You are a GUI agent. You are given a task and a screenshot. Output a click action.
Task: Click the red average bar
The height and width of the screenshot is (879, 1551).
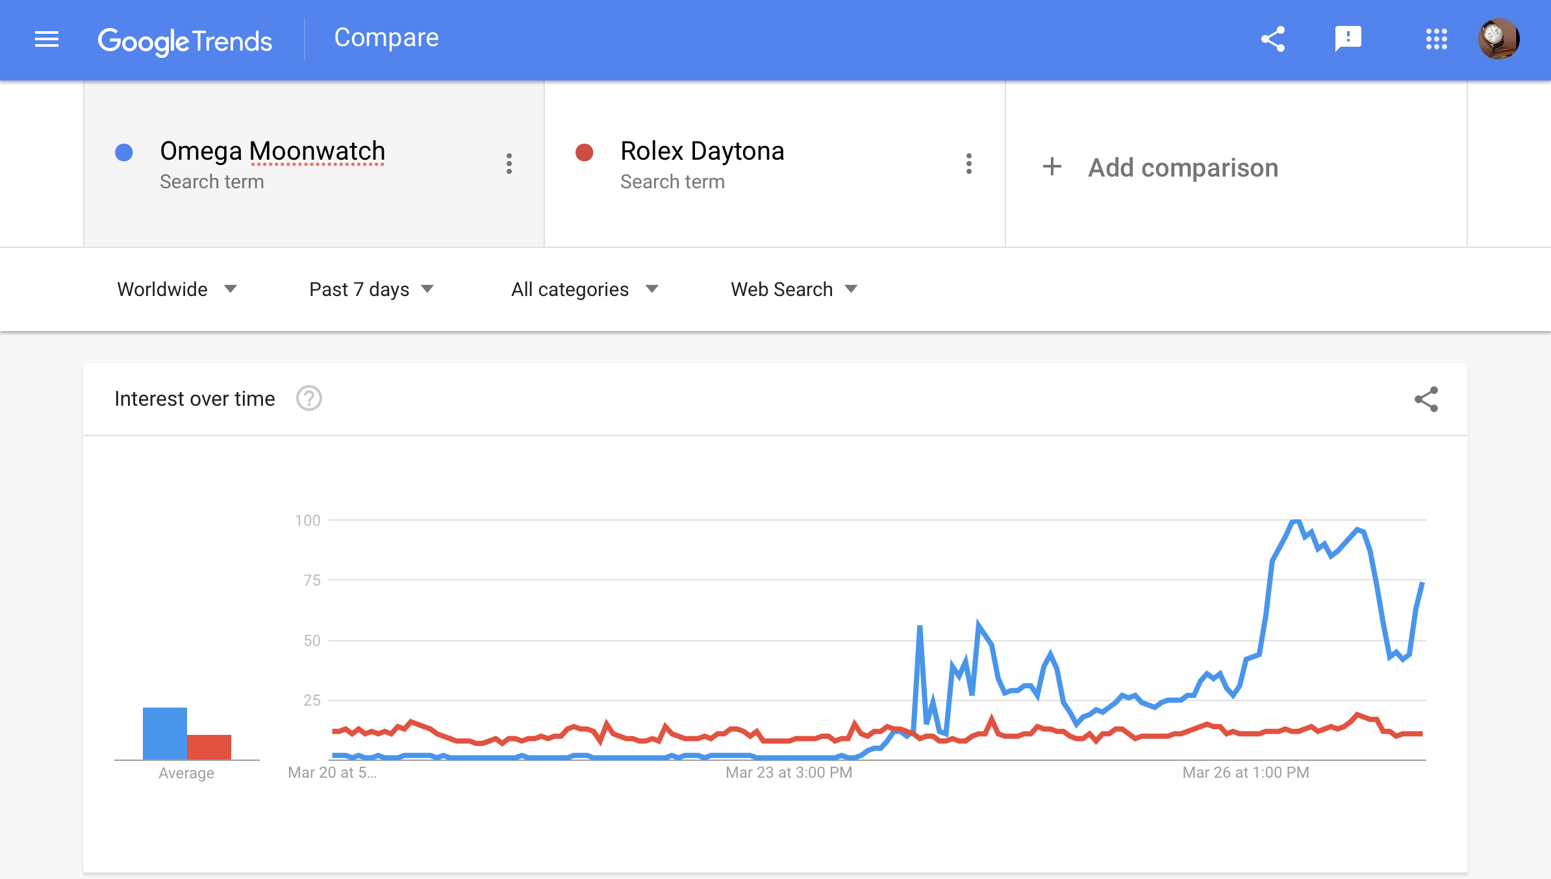tap(209, 747)
